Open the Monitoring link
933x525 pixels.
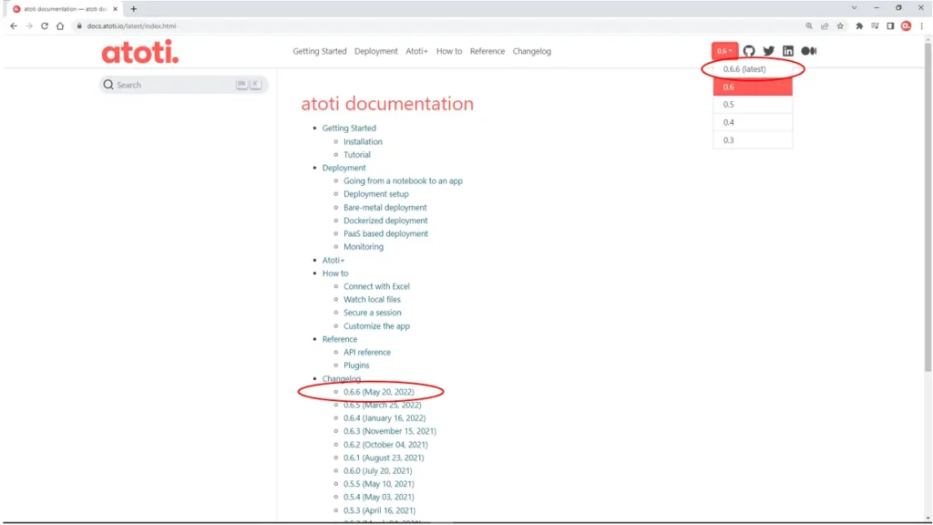pyautogui.click(x=364, y=246)
